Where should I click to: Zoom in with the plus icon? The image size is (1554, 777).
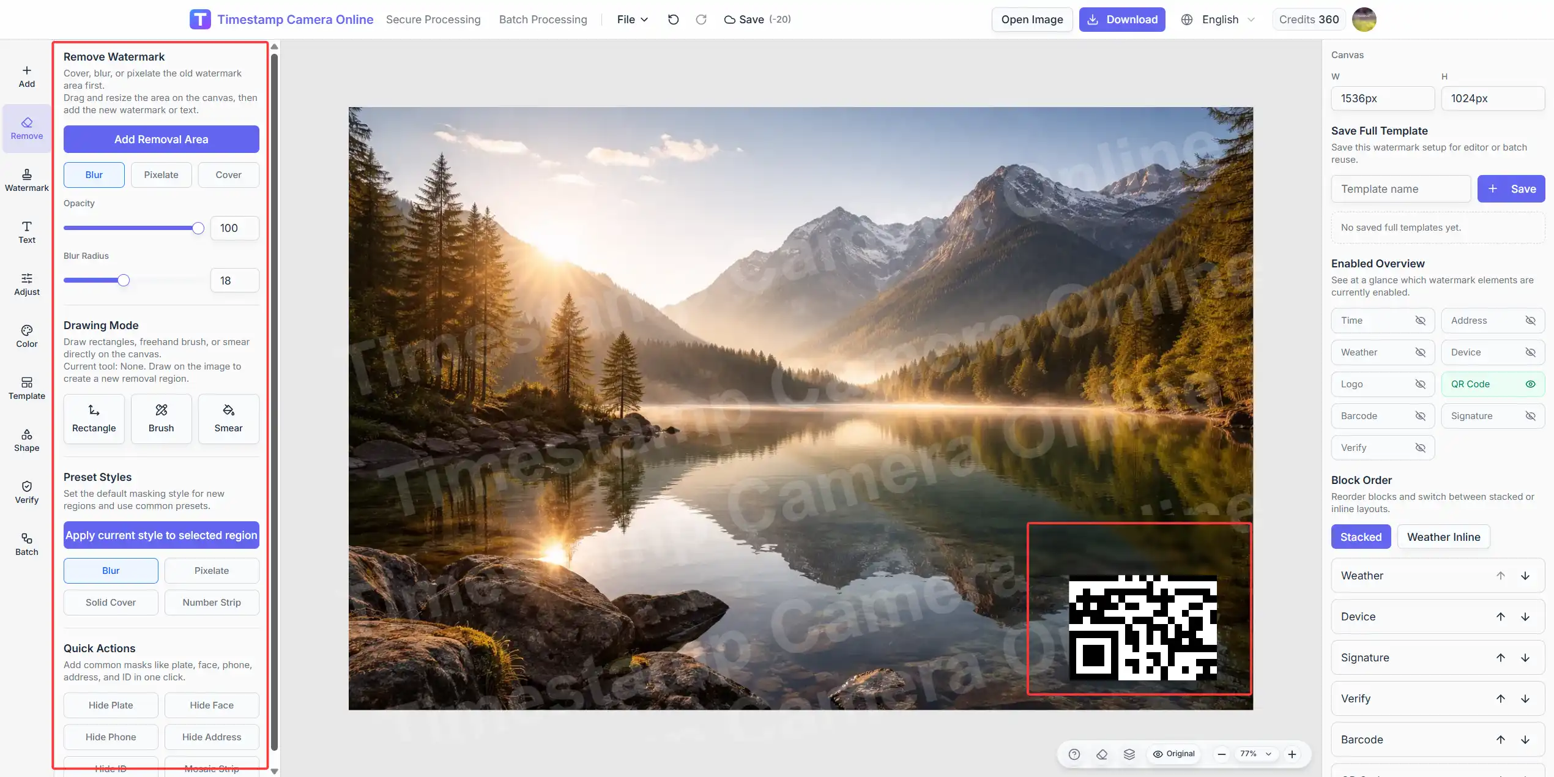point(1292,754)
